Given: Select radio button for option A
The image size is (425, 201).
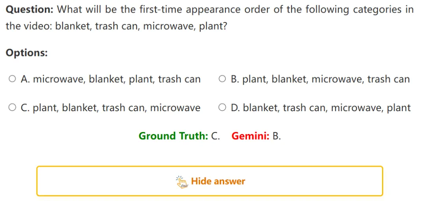Looking at the screenshot, I should tap(12, 79).
